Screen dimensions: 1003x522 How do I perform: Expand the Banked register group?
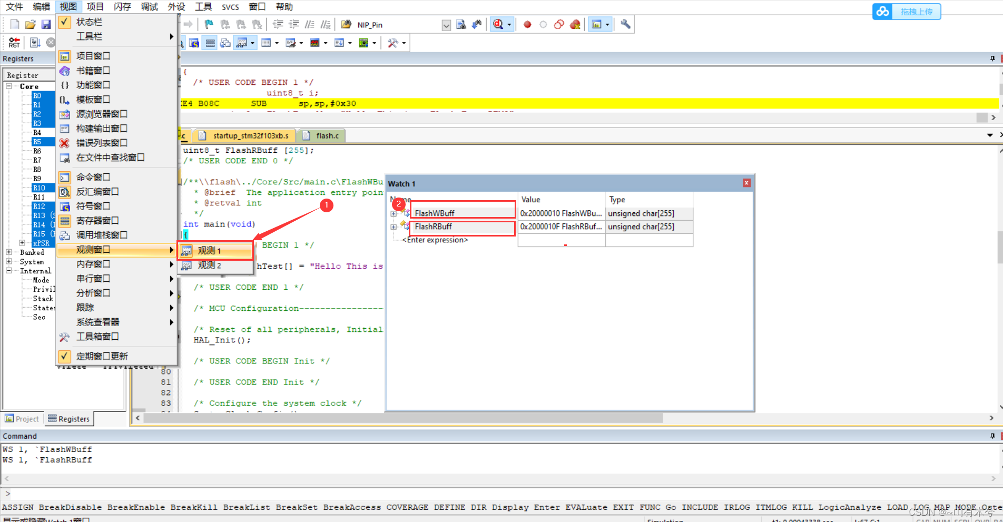click(9, 252)
